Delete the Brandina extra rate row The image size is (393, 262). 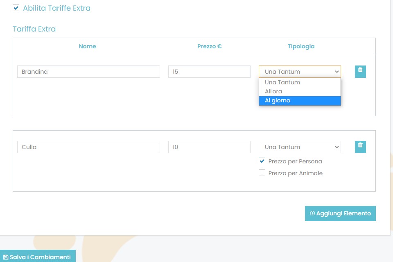(360, 71)
